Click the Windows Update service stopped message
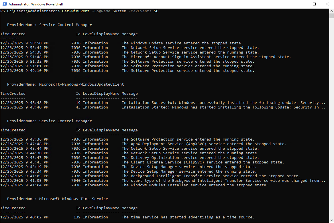 tap(182, 43)
